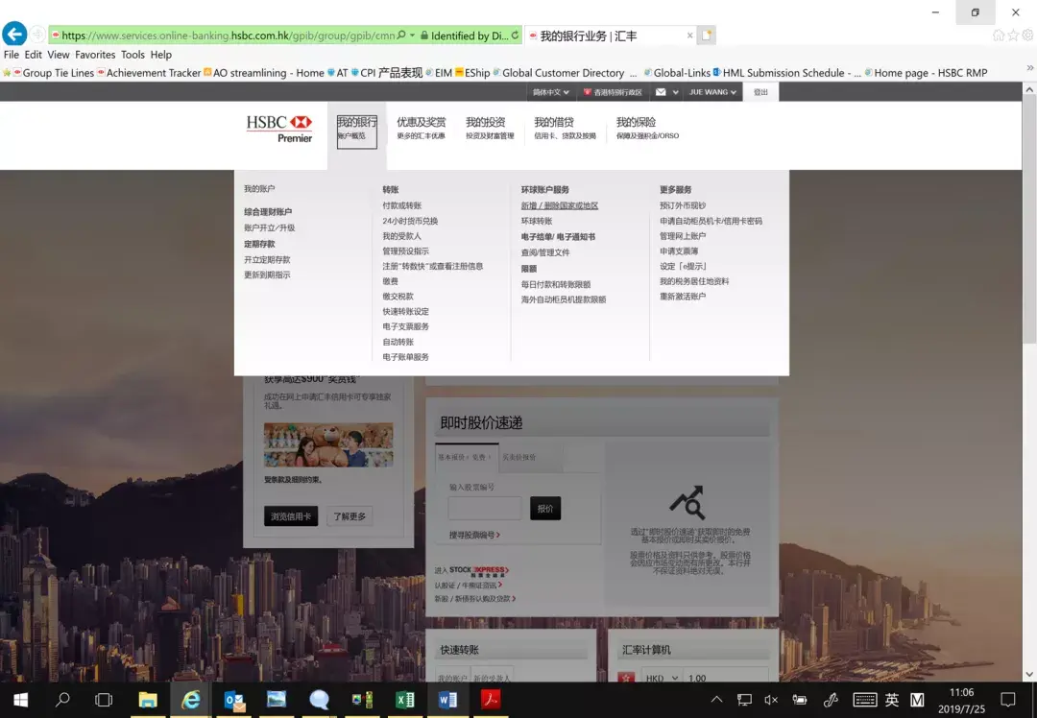The image size is (1037, 718).
Task: Launch Adobe Reader from the taskbar
Action: 491,700
